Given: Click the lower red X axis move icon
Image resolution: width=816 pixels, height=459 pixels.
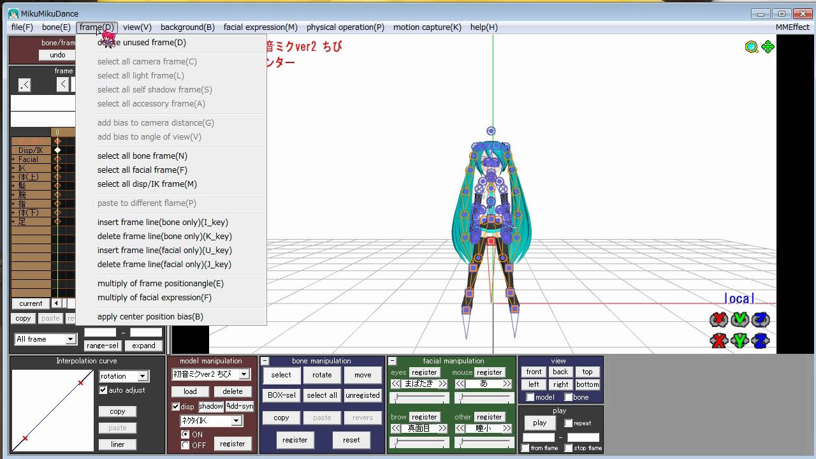Looking at the screenshot, I should [x=719, y=340].
